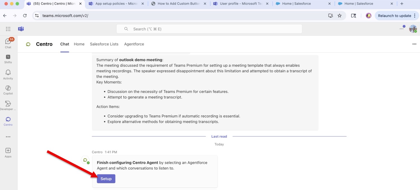The image size is (420, 190).
Task: Open Copilot in the sidebar
Action: point(8,90)
